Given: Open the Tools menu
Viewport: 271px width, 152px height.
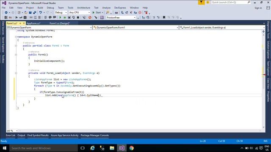Looking at the screenshot, I should pos(70,8).
